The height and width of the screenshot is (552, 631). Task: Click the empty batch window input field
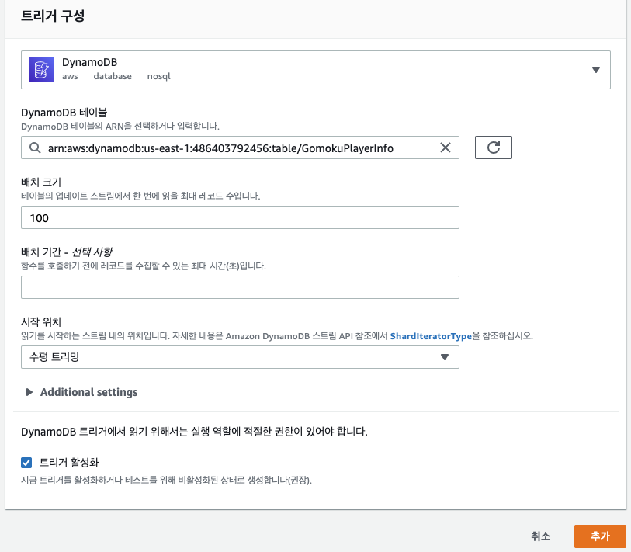[x=240, y=287]
